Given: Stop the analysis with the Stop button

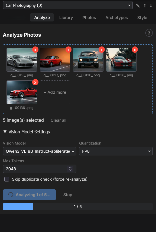Looking at the screenshot, I should point(68,195).
